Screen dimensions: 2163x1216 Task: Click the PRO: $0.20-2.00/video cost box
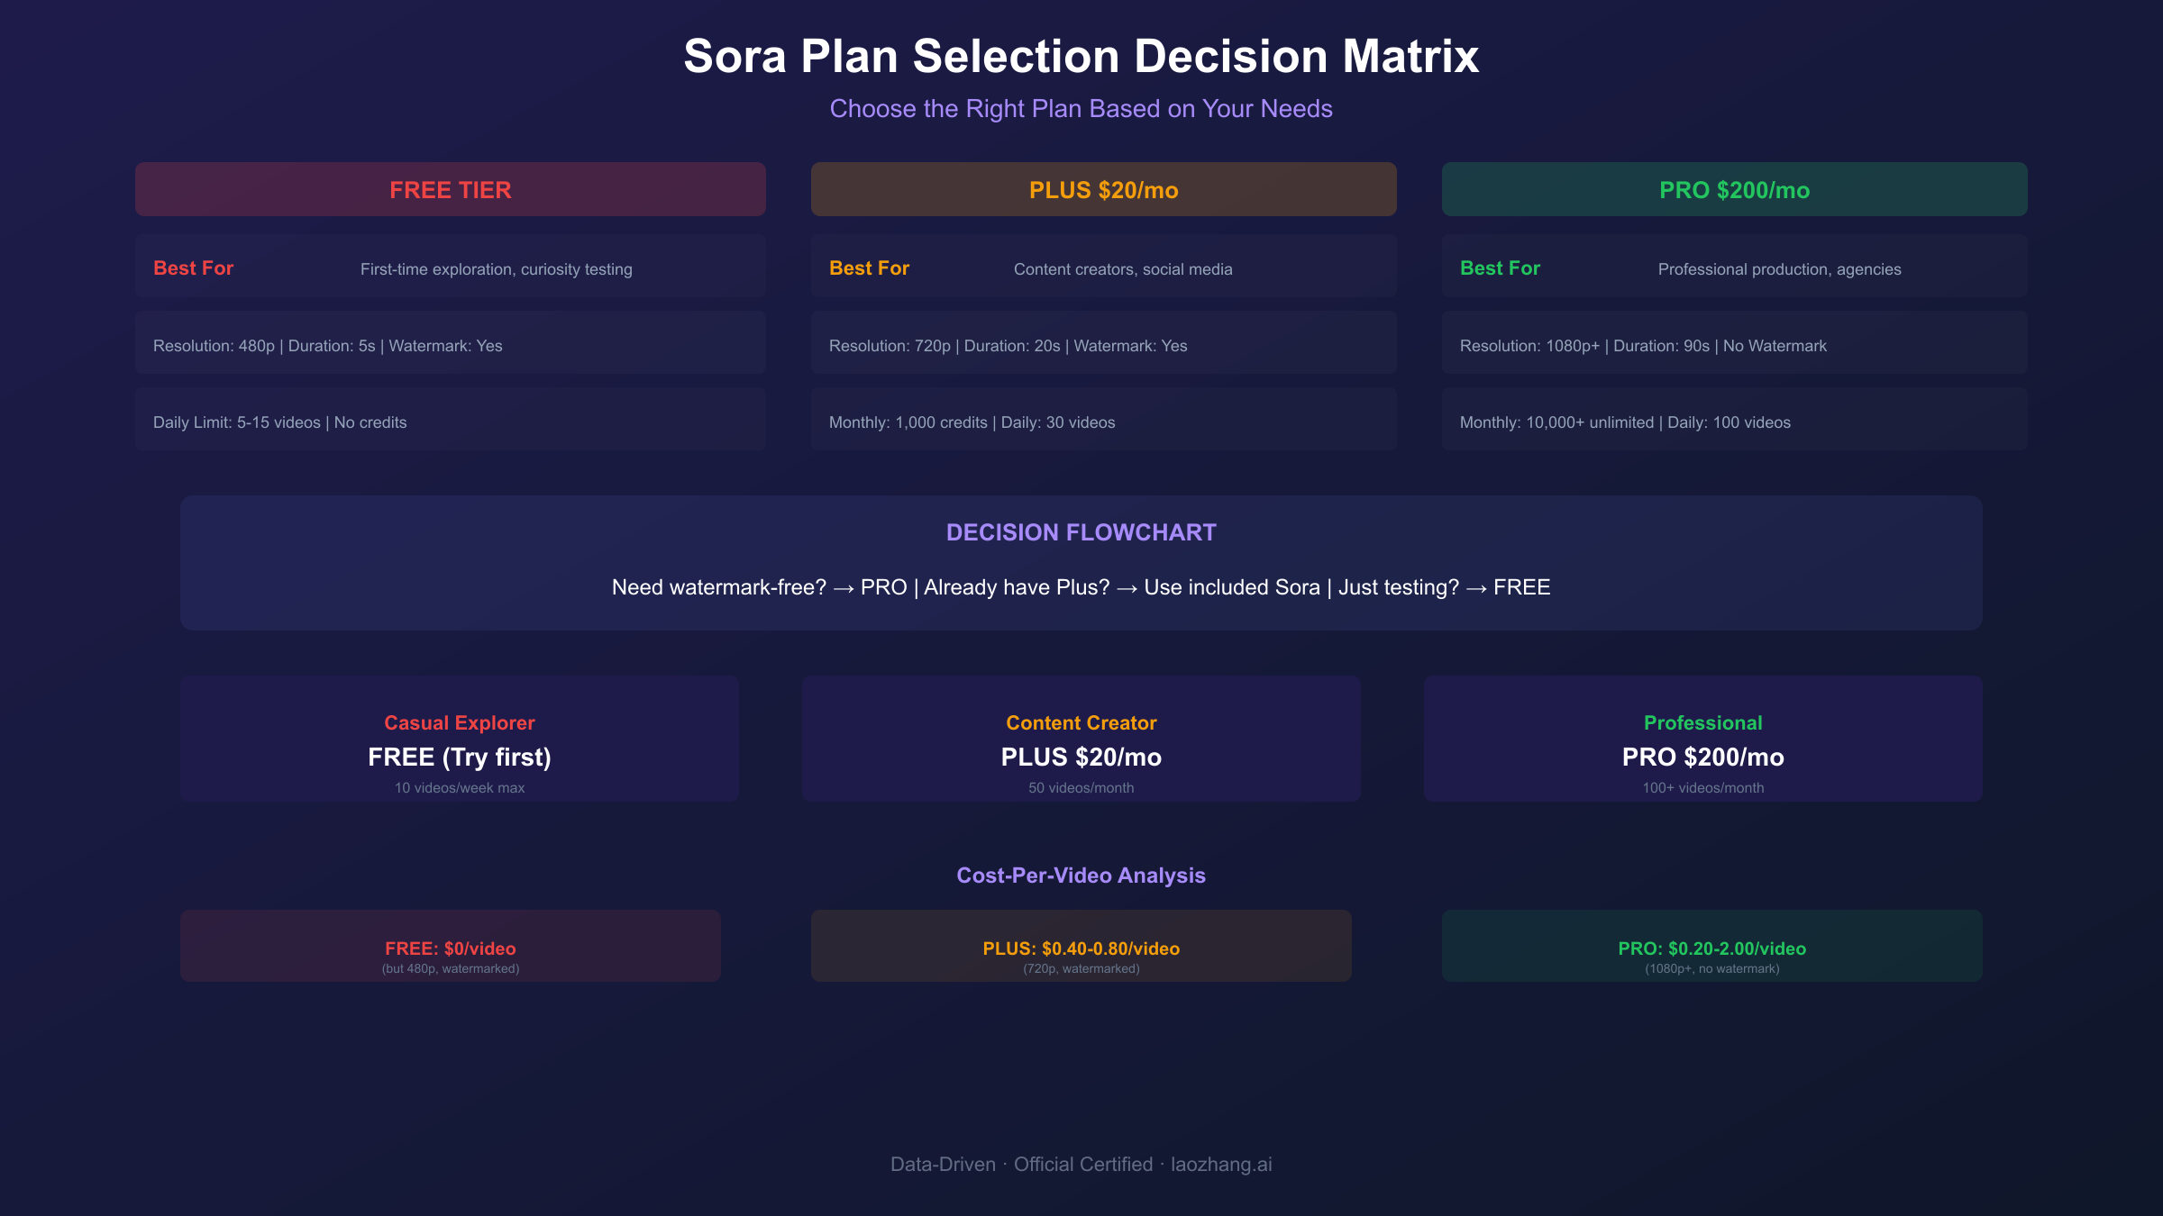[x=1711, y=946]
